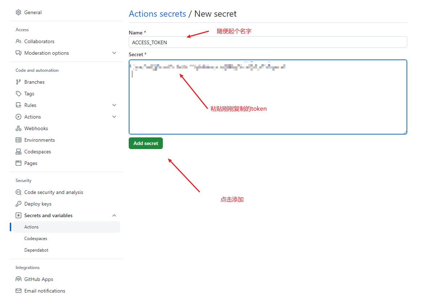This screenshot has width=429, height=306.
Task: Click the Secrets and variables label
Action: pos(49,215)
